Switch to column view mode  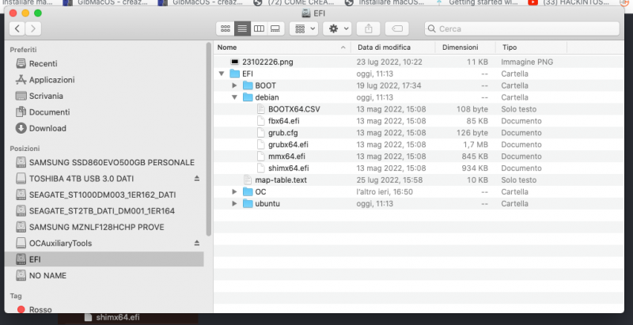pos(259,28)
